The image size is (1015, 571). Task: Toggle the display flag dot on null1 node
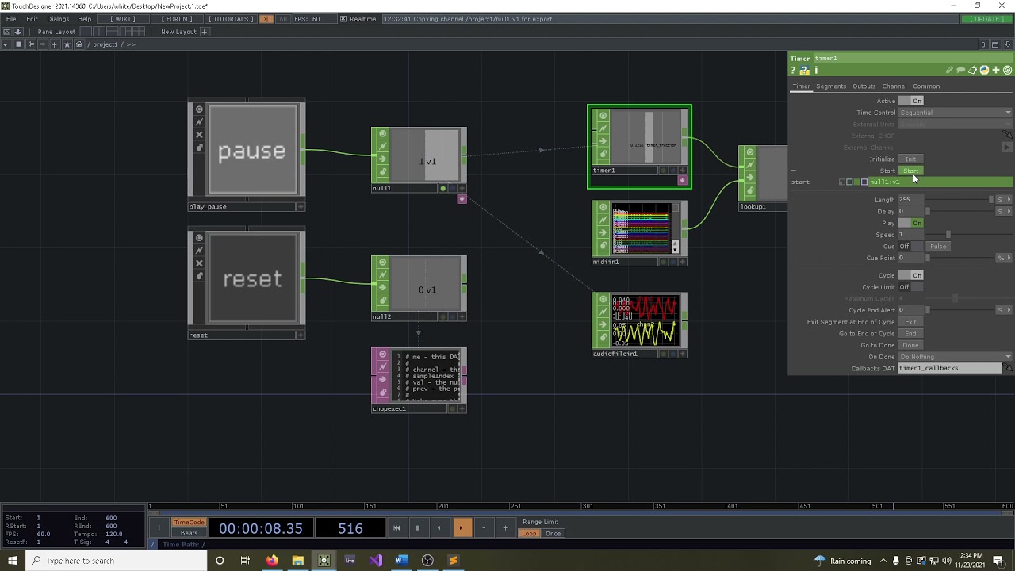(x=442, y=189)
